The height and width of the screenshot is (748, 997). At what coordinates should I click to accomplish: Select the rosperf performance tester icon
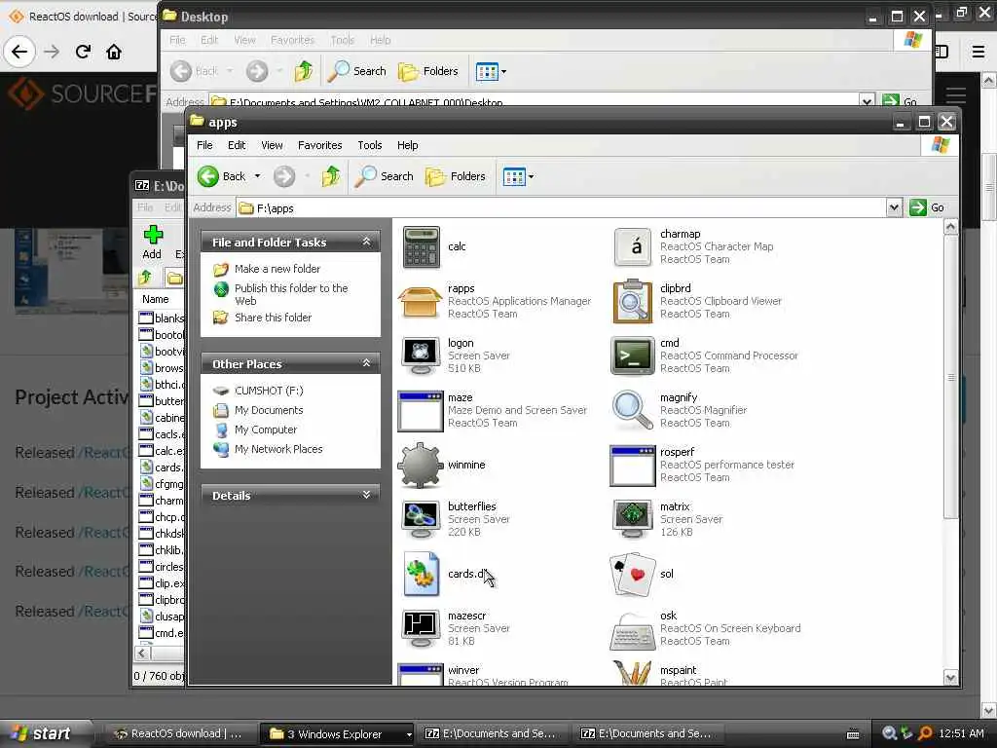[632, 466]
